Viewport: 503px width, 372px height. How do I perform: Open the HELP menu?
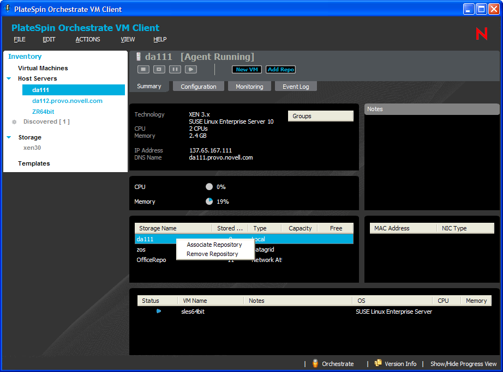point(160,39)
